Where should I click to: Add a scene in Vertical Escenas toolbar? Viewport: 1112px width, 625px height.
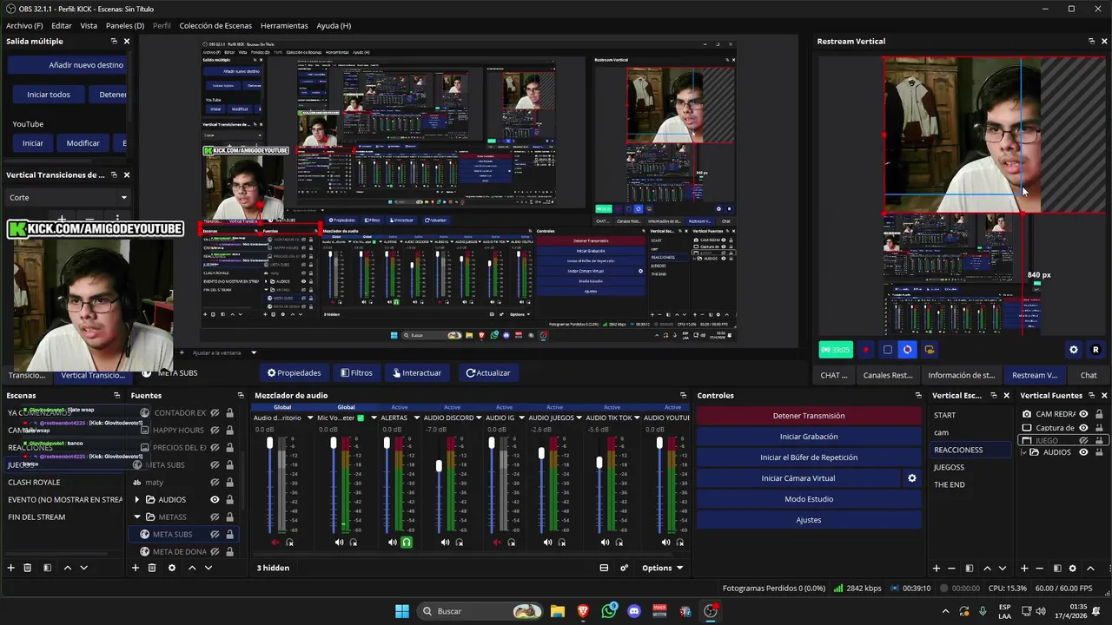click(x=937, y=569)
